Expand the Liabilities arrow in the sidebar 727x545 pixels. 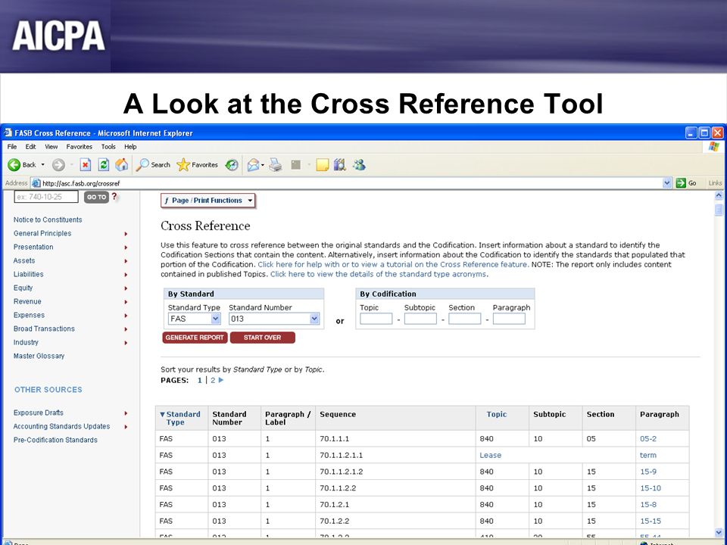(x=126, y=275)
